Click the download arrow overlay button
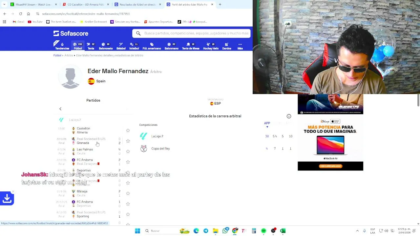This screenshot has width=420, height=236. point(7,198)
